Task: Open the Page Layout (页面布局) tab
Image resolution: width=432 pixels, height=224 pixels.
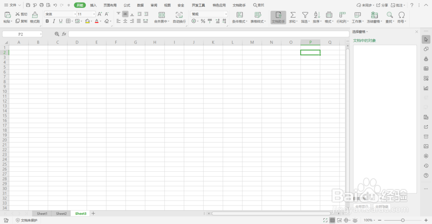Action: [110, 5]
